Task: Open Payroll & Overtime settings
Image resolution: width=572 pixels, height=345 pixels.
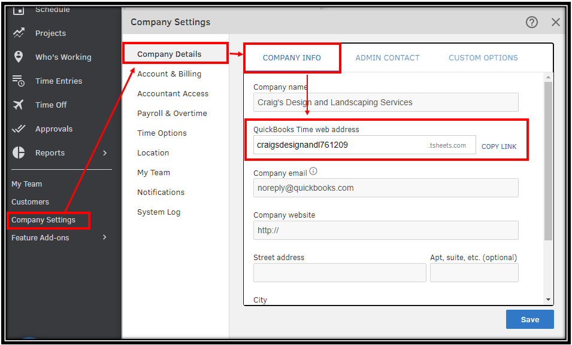Action: (172, 113)
